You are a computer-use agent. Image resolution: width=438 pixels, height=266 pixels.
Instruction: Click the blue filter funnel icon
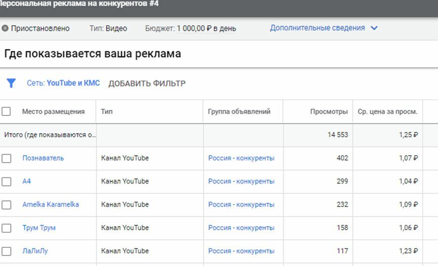pos(11,83)
